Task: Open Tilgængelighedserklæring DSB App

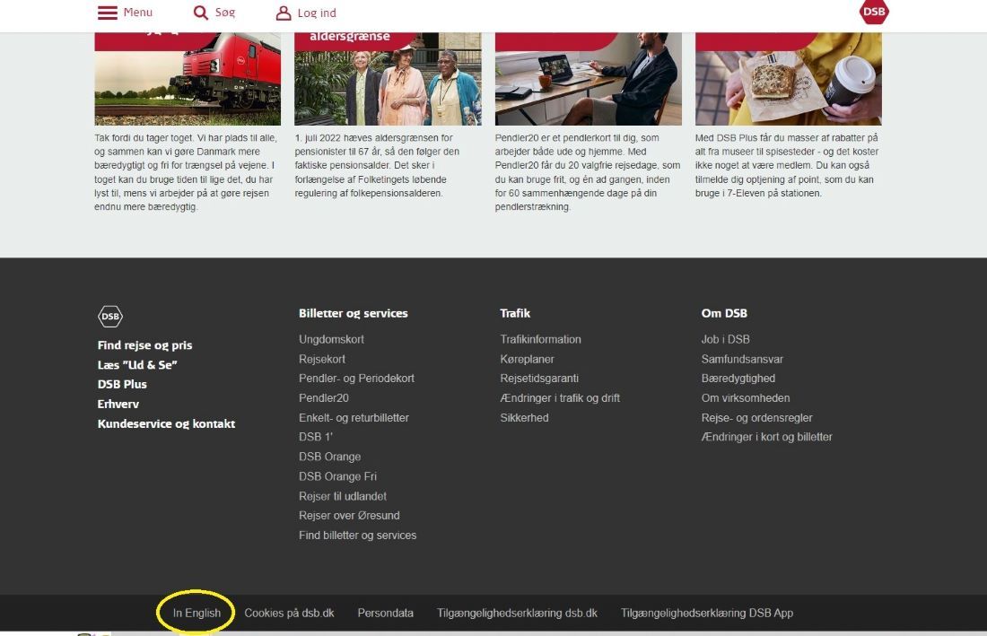Action: coord(705,613)
